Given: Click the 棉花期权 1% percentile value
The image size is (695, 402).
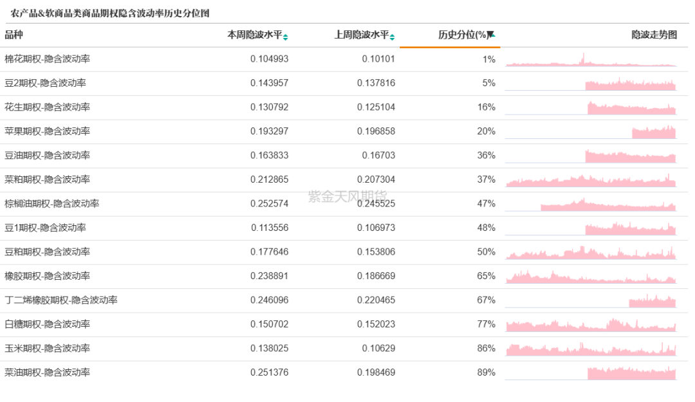Looking at the screenshot, I should [490, 59].
